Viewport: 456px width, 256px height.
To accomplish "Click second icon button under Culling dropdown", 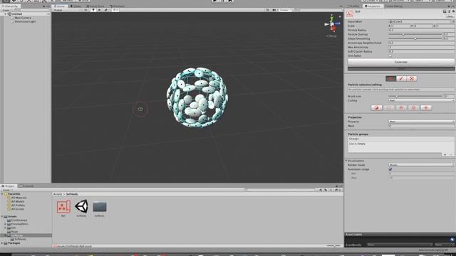I will tap(389, 107).
